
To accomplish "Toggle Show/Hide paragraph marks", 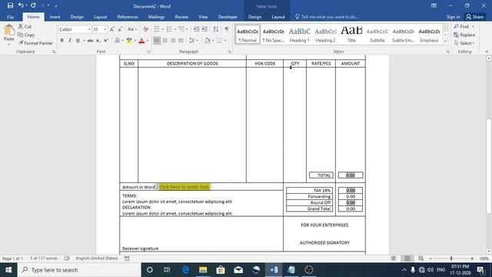I will pyautogui.click(x=227, y=29).
